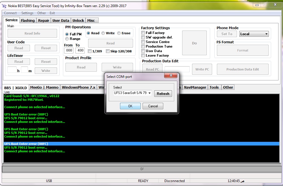Open the UFS3 SarasSoft COM-port dropdown

tap(132, 93)
